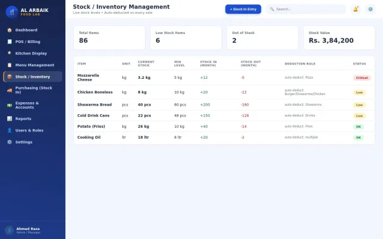Click the Ahmed Raza user name
The width and height of the screenshot is (383, 239).
(28, 229)
